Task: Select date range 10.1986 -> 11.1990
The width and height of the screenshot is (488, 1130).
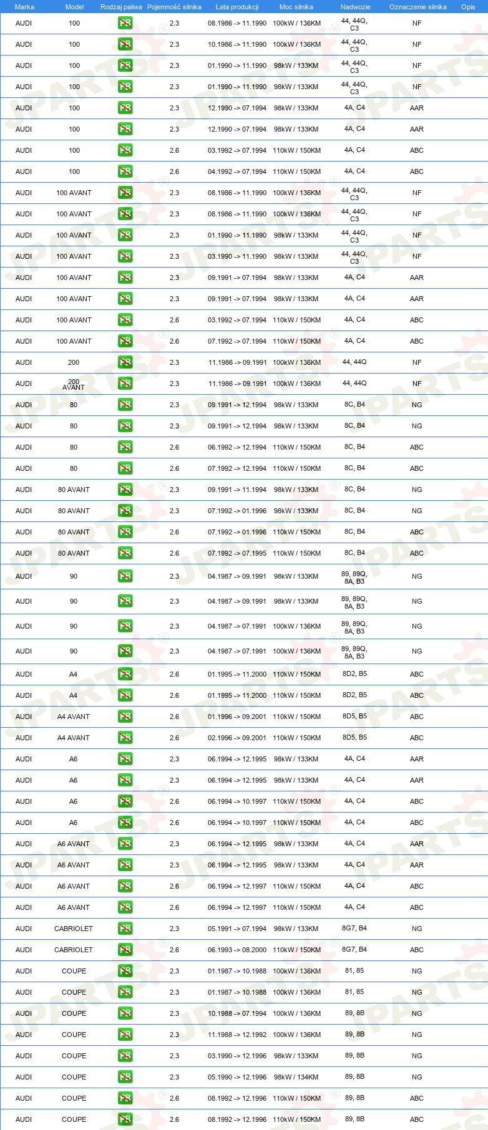Action: click(x=237, y=44)
